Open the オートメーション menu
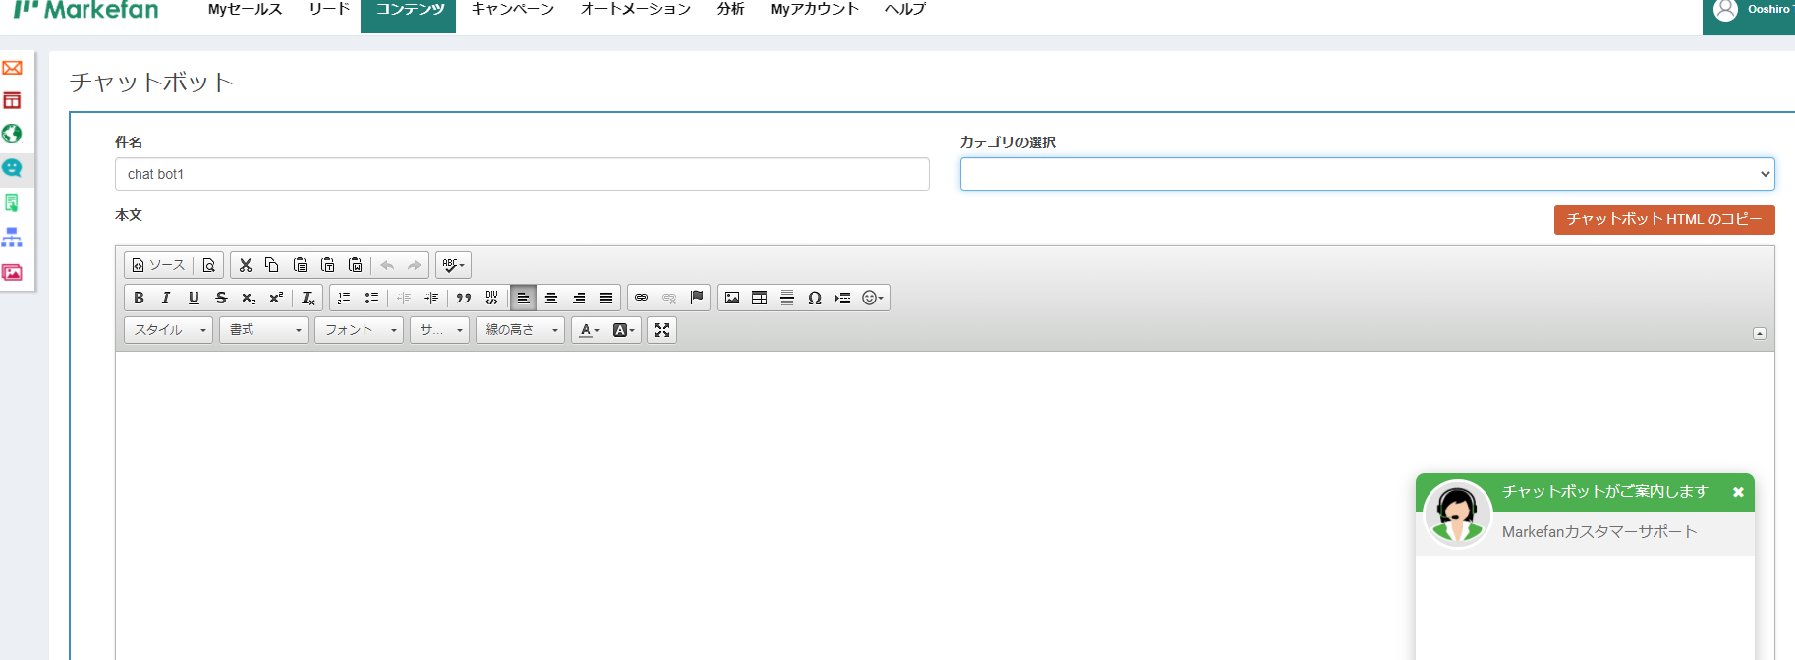Image resolution: width=1795 pixels, height=660 pixels. click(636, 10)
